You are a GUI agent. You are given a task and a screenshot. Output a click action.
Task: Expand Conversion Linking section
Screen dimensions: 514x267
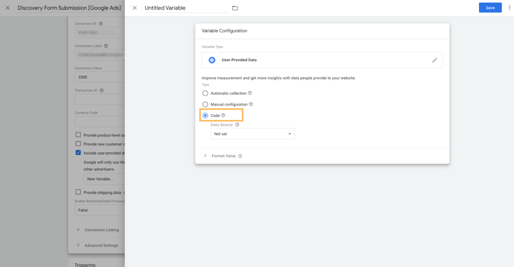(78, 230)
